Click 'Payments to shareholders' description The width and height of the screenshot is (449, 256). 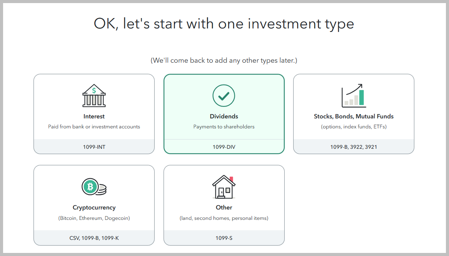tap(224, 127)
